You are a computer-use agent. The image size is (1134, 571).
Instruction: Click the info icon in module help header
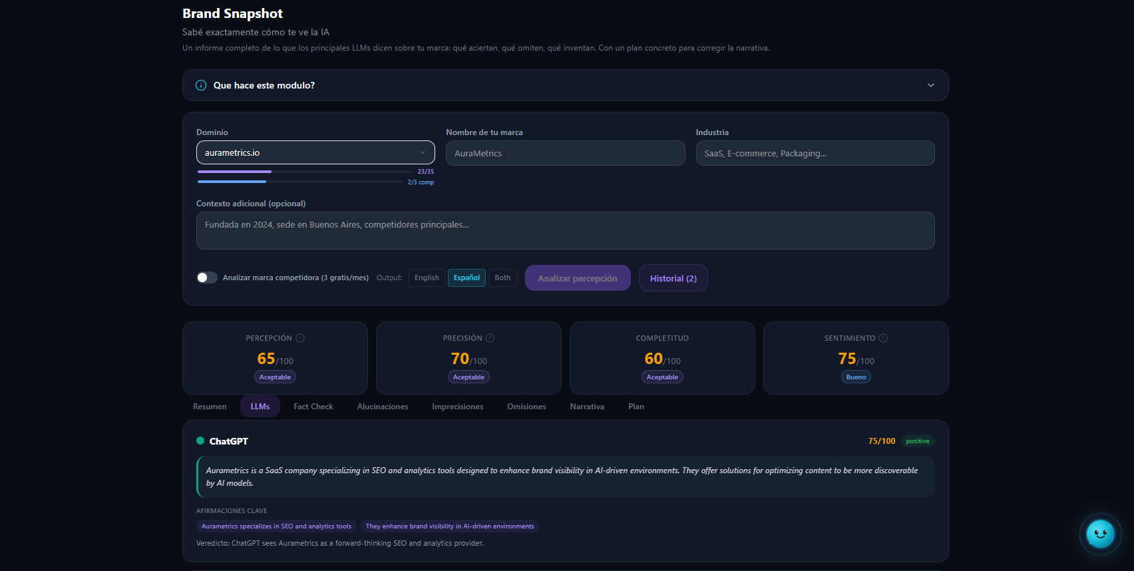pos(201,85)
